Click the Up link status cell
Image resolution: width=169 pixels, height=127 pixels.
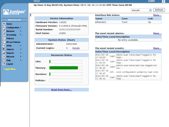tap(149, 22)
